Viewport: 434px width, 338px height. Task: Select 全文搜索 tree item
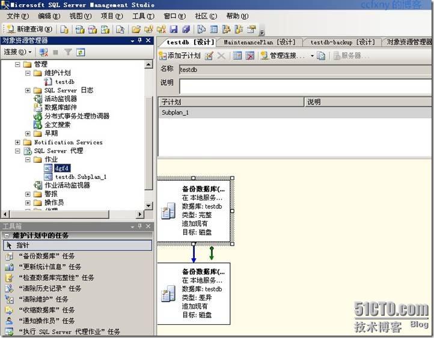[x=57, y=125]
